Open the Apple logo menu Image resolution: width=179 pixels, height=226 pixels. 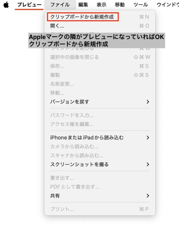click(x=6, y=5)
